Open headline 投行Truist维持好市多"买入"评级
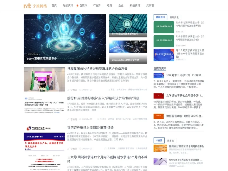228x171 pixels. [103, 98]
